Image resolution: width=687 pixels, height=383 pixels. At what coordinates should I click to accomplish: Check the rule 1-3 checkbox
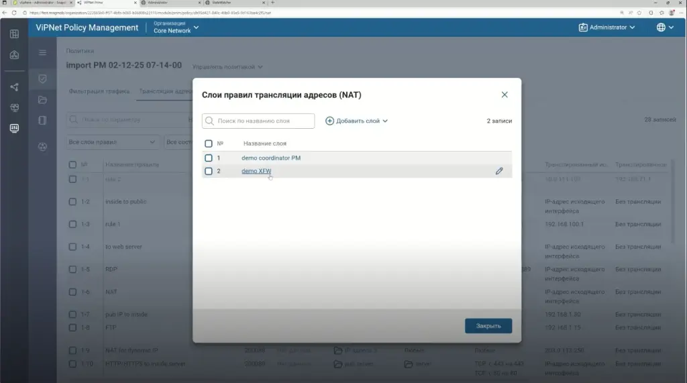[x=72, y=224]
